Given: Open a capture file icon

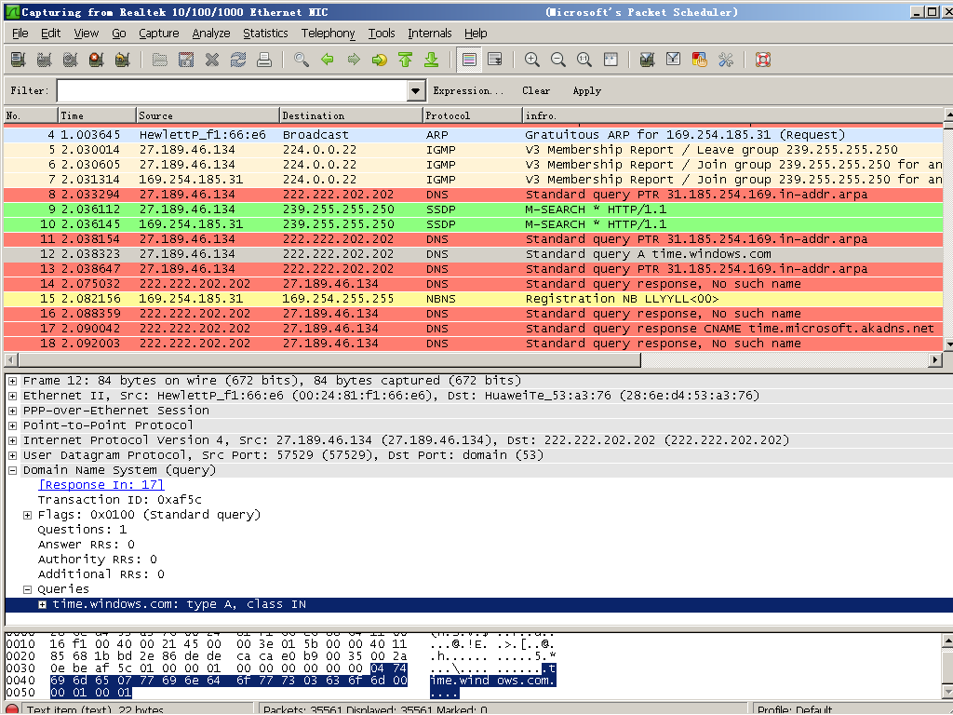Looking at the screenshot, I should (x=160, y=60).
